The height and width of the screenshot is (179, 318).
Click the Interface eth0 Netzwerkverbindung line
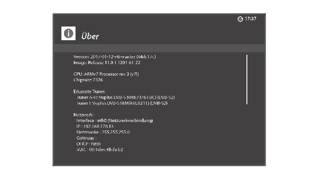pyautogui.click(x=114, y=121)
